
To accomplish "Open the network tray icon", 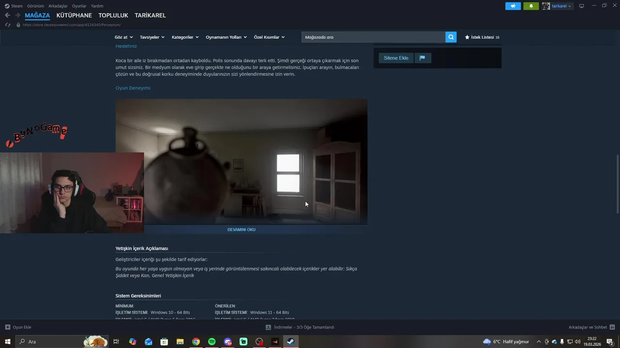I will click(570, 342).
